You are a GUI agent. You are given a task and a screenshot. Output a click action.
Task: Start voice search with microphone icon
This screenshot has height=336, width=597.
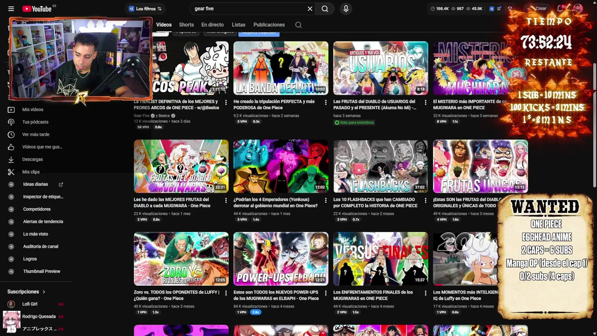346,8
